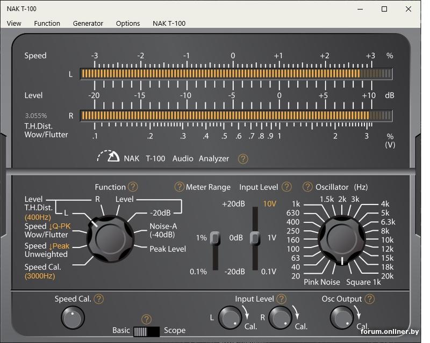This screenshot has height=343, width=430.
Task: Open the Function menu
Action: [47, 23]
